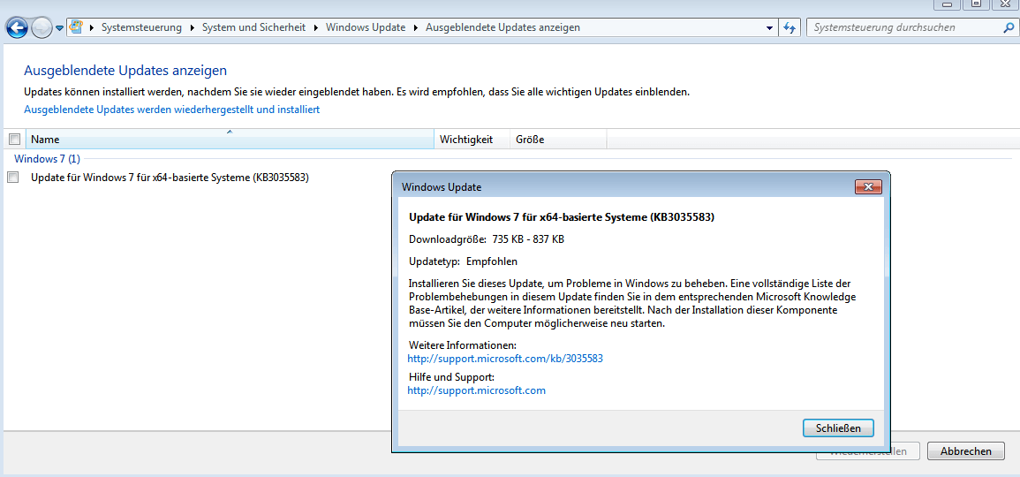Screen dimensions: 1020x477
Task: Click the Updatetyp: Empfohlen text
Action: point(463,261)
